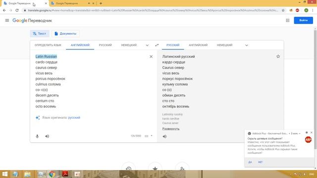Start voice input with the microphone

[37, 136]
